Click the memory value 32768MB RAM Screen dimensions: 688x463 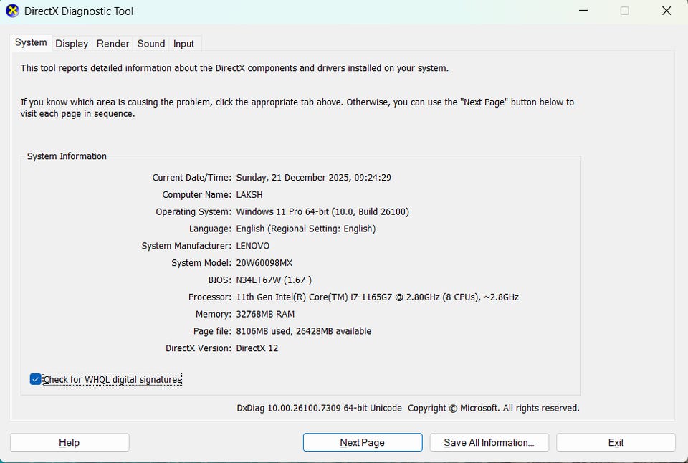coord(265,314)
